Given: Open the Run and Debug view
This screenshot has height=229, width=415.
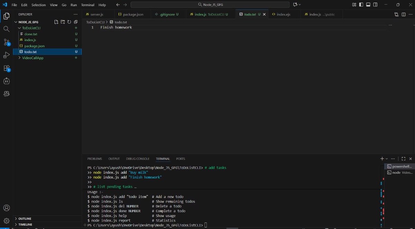Looking at the screenshot, I should click(x=6, y=55).
